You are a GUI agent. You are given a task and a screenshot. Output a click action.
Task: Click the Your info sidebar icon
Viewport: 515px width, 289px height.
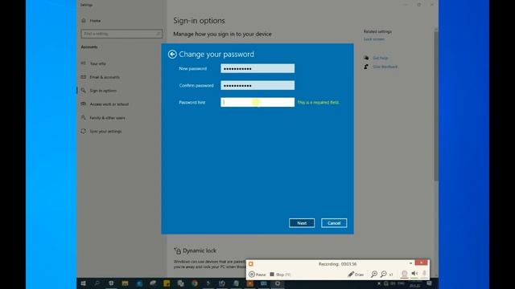click(84, 63)
